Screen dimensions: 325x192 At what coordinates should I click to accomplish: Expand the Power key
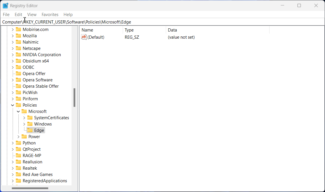coord(18,137)
